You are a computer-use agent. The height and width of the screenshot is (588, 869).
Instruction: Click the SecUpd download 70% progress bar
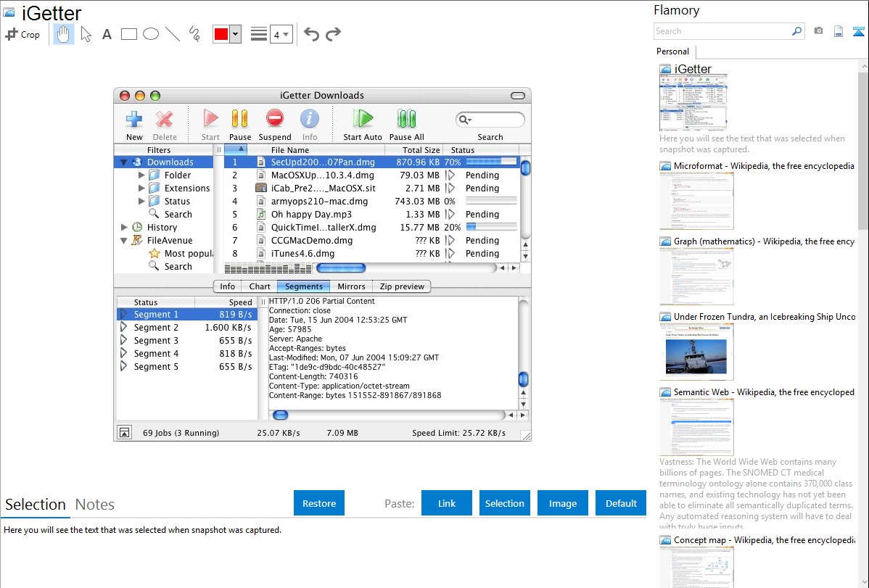[491, 162]
